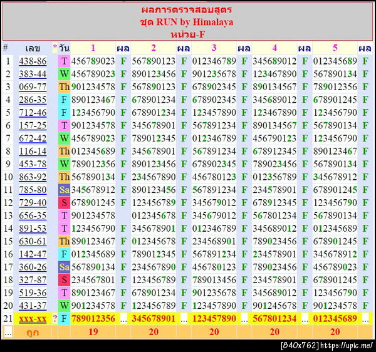This screenshot has height=352, width=376.
Task: Select 789012356 in row 3 column 5
Action: (x=335, y=87)
